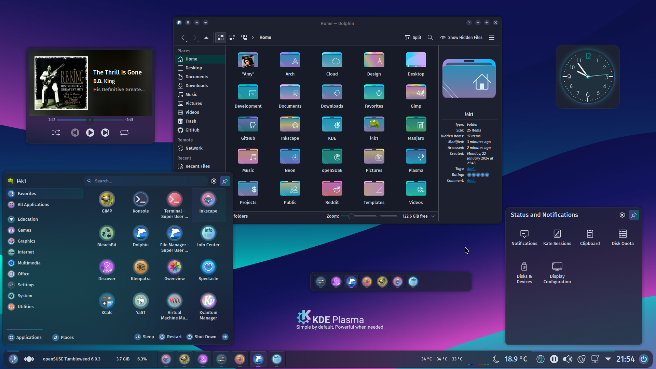Switch to Places tab in launcher
This screenshot has height=369, width=656.
tap(63, 338)
